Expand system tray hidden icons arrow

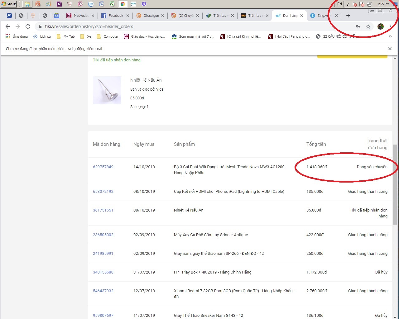pos(348,4)
